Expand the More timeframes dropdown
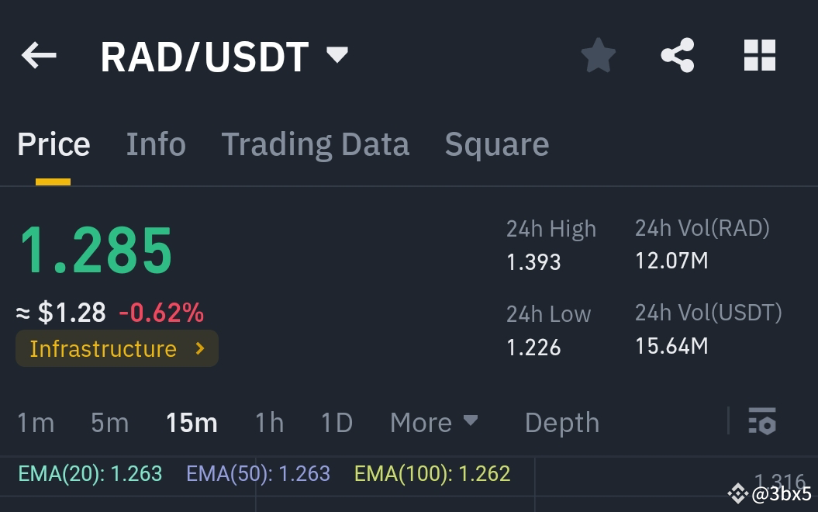This screenshot has width=818, height=512. (x=433, y=423)
